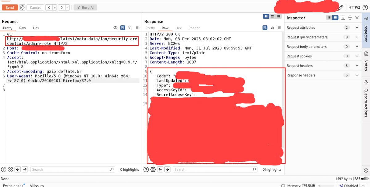
Task: Hide the request contents with the eye icon
Action: pos(115,27)
